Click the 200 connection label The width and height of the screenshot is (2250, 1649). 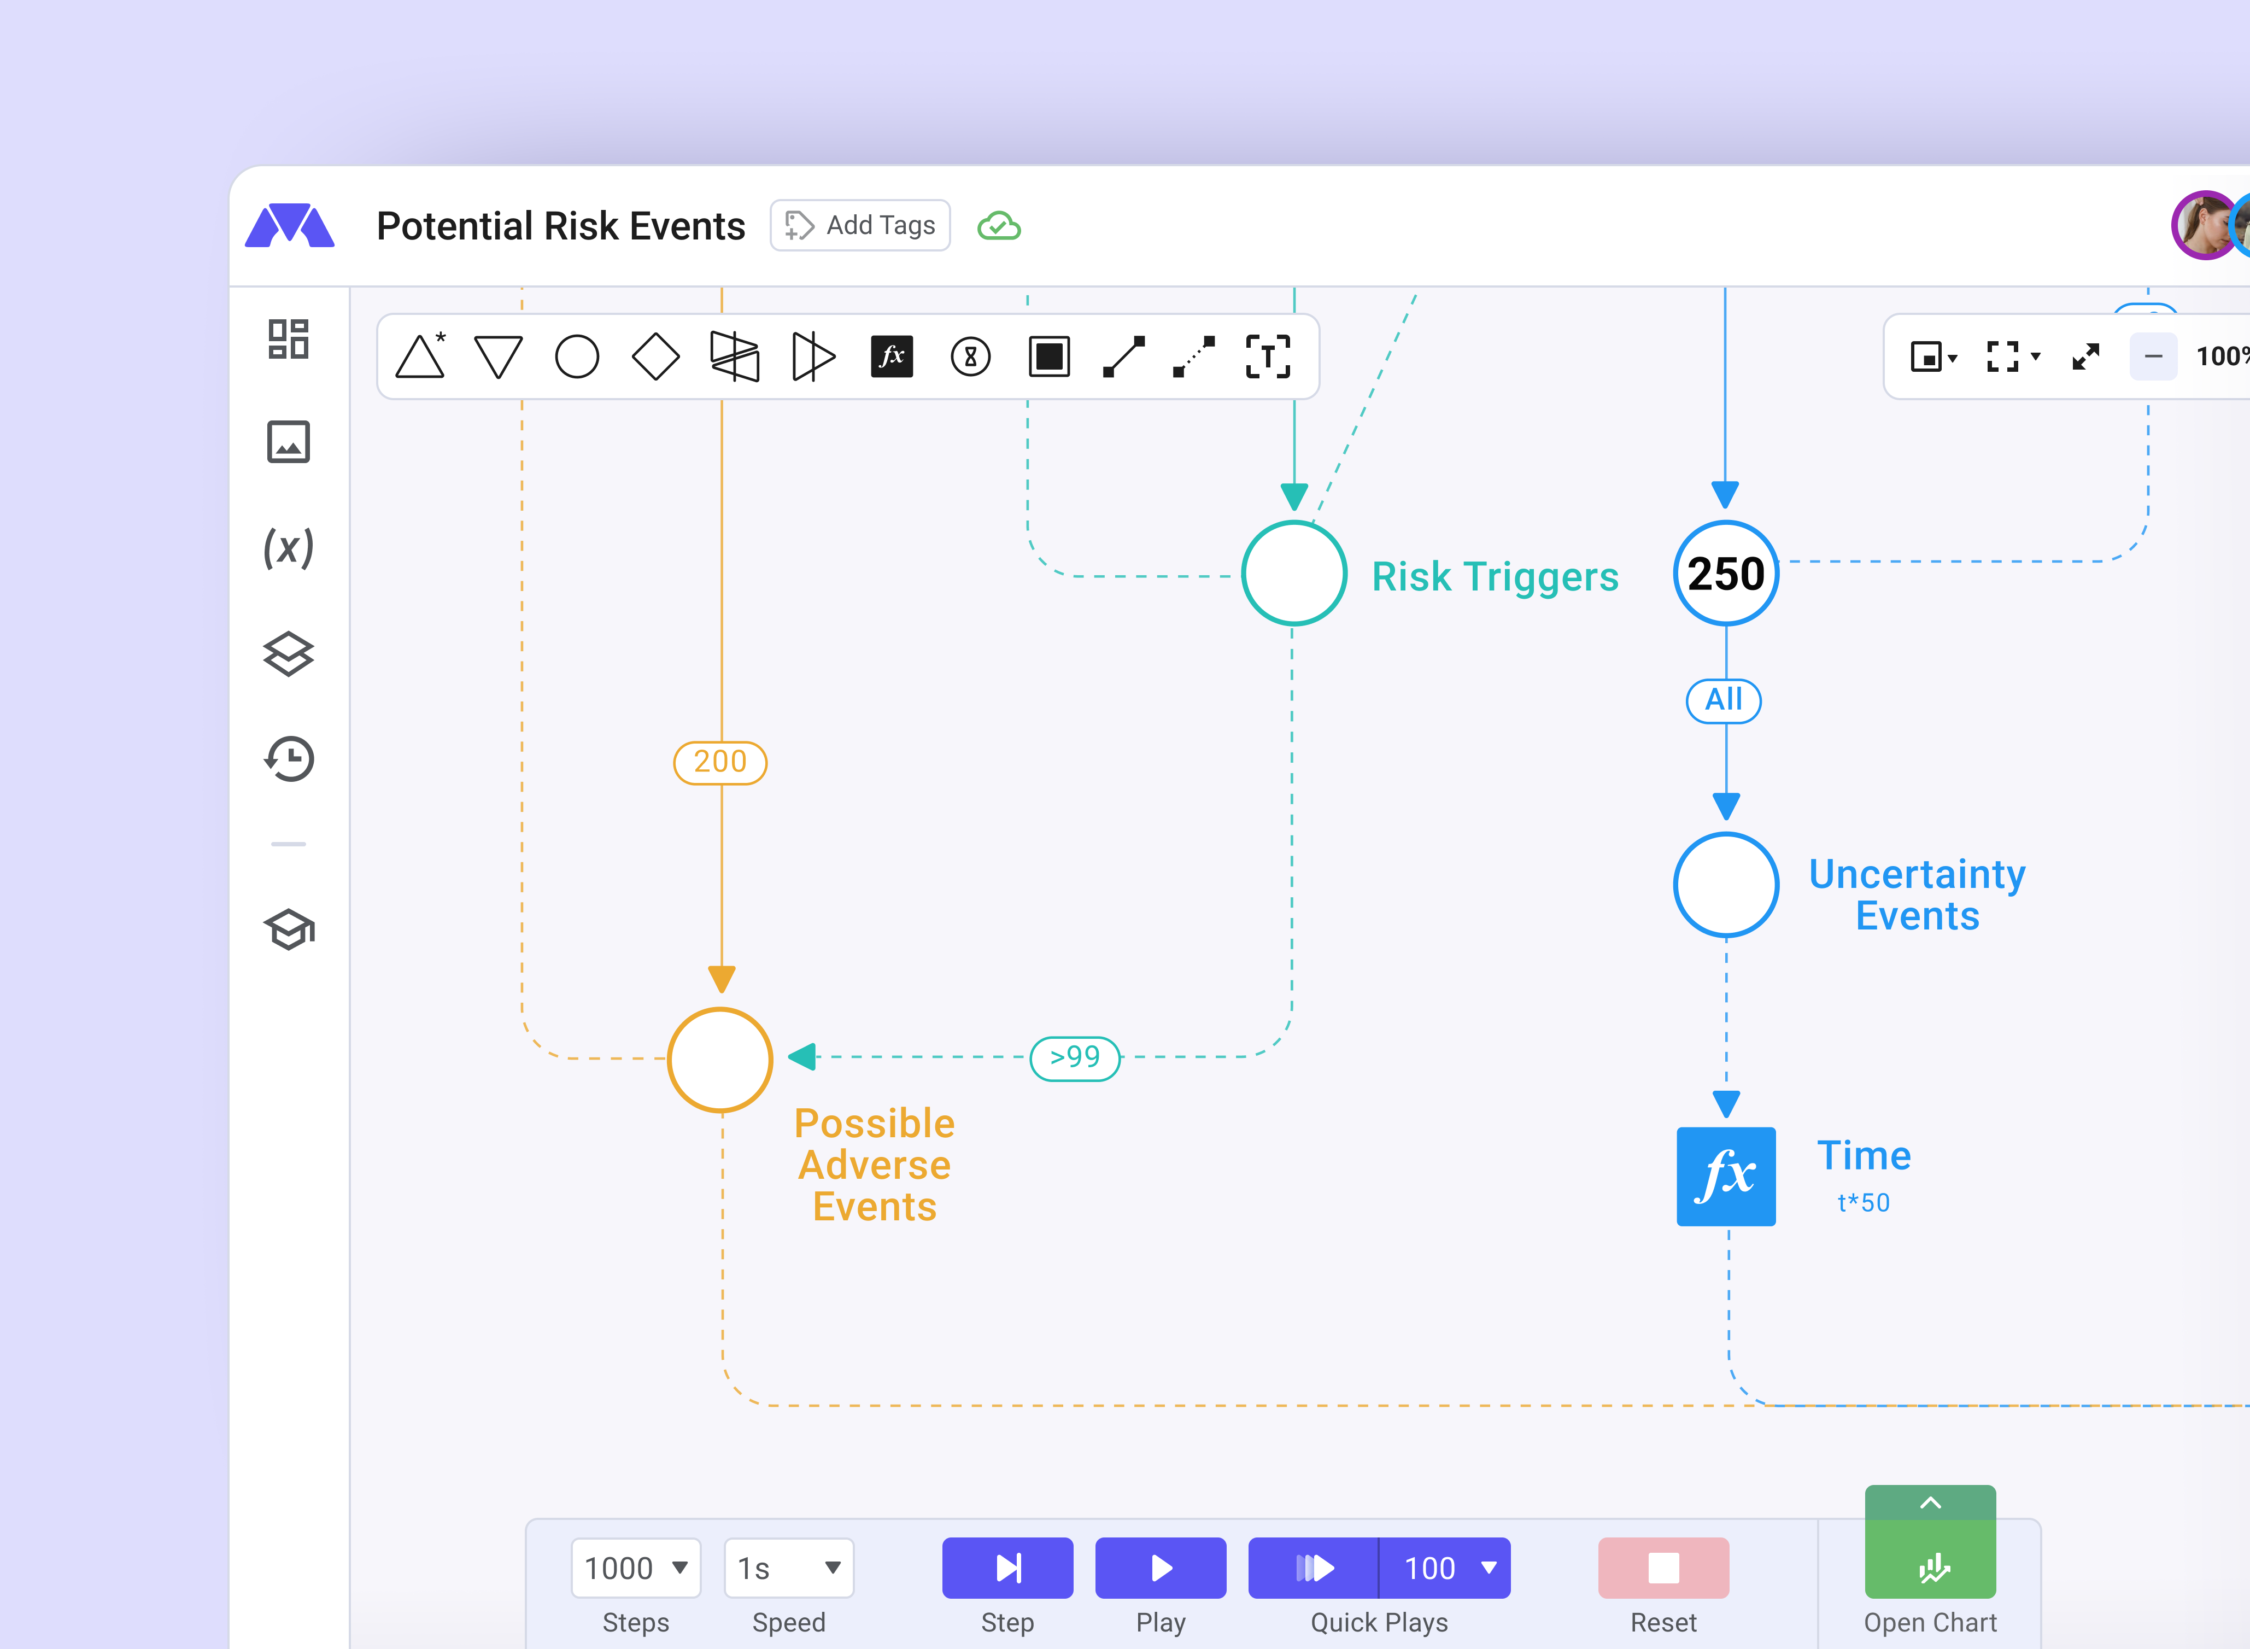point(720,763)
